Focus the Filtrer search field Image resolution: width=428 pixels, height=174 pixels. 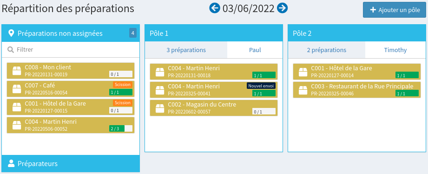coord(71,49)
